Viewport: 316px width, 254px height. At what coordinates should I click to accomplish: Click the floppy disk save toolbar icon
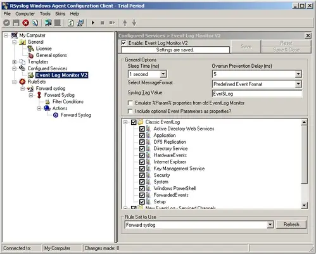point(16,23)
